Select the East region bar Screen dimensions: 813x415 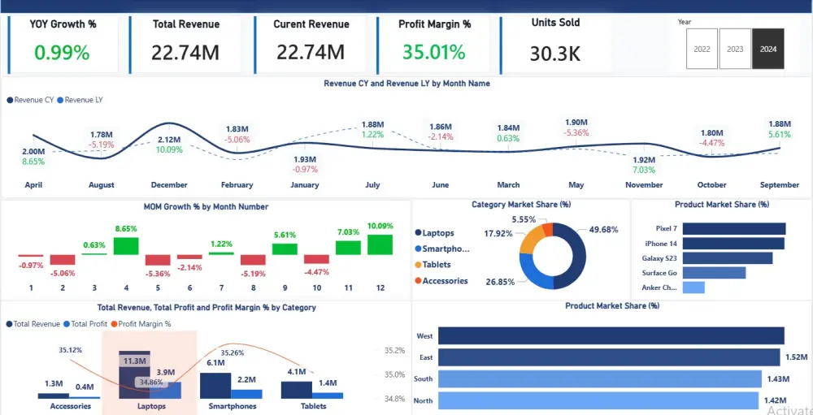(x=609, y=357)
